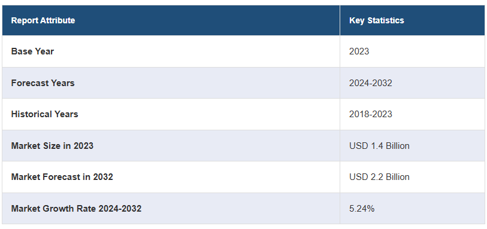Click the 2018-2023 historical years value
487x229 pixels.
click(371, 114)
